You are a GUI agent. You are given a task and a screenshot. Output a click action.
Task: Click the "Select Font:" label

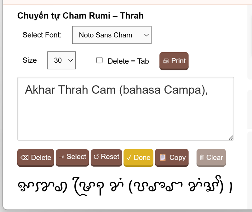click(x=42, y=35)
